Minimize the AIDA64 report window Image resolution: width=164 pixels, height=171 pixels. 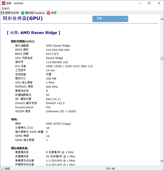[x=140, y=3]
